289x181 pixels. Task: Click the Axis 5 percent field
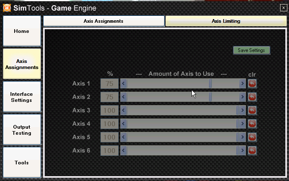pyautogui.click(x=109, y=137)
